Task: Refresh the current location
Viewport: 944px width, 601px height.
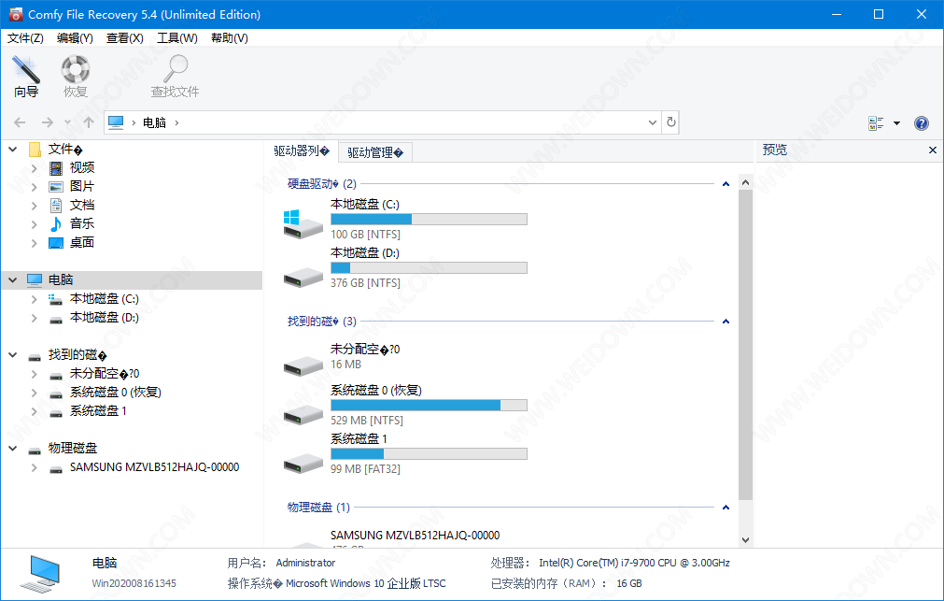Action: [x=670, y=122]
